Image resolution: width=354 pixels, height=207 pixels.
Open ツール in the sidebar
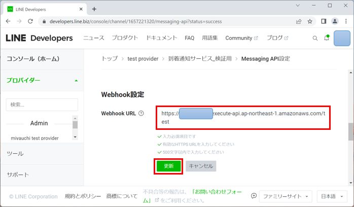pyautogui.click(x=15, y=154)
